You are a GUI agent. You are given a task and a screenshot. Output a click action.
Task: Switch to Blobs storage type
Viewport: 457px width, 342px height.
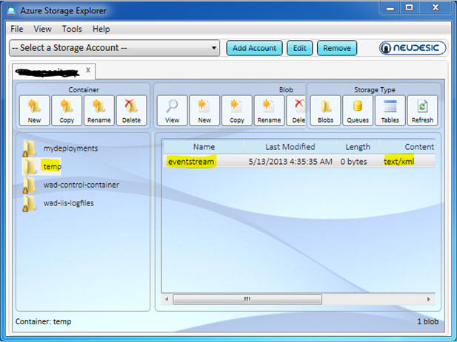point(326,110)
